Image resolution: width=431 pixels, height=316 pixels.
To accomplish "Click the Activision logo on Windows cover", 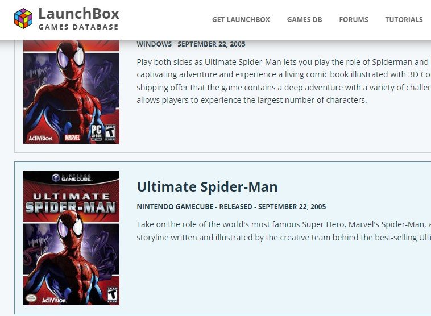I will tap(40, 138).
